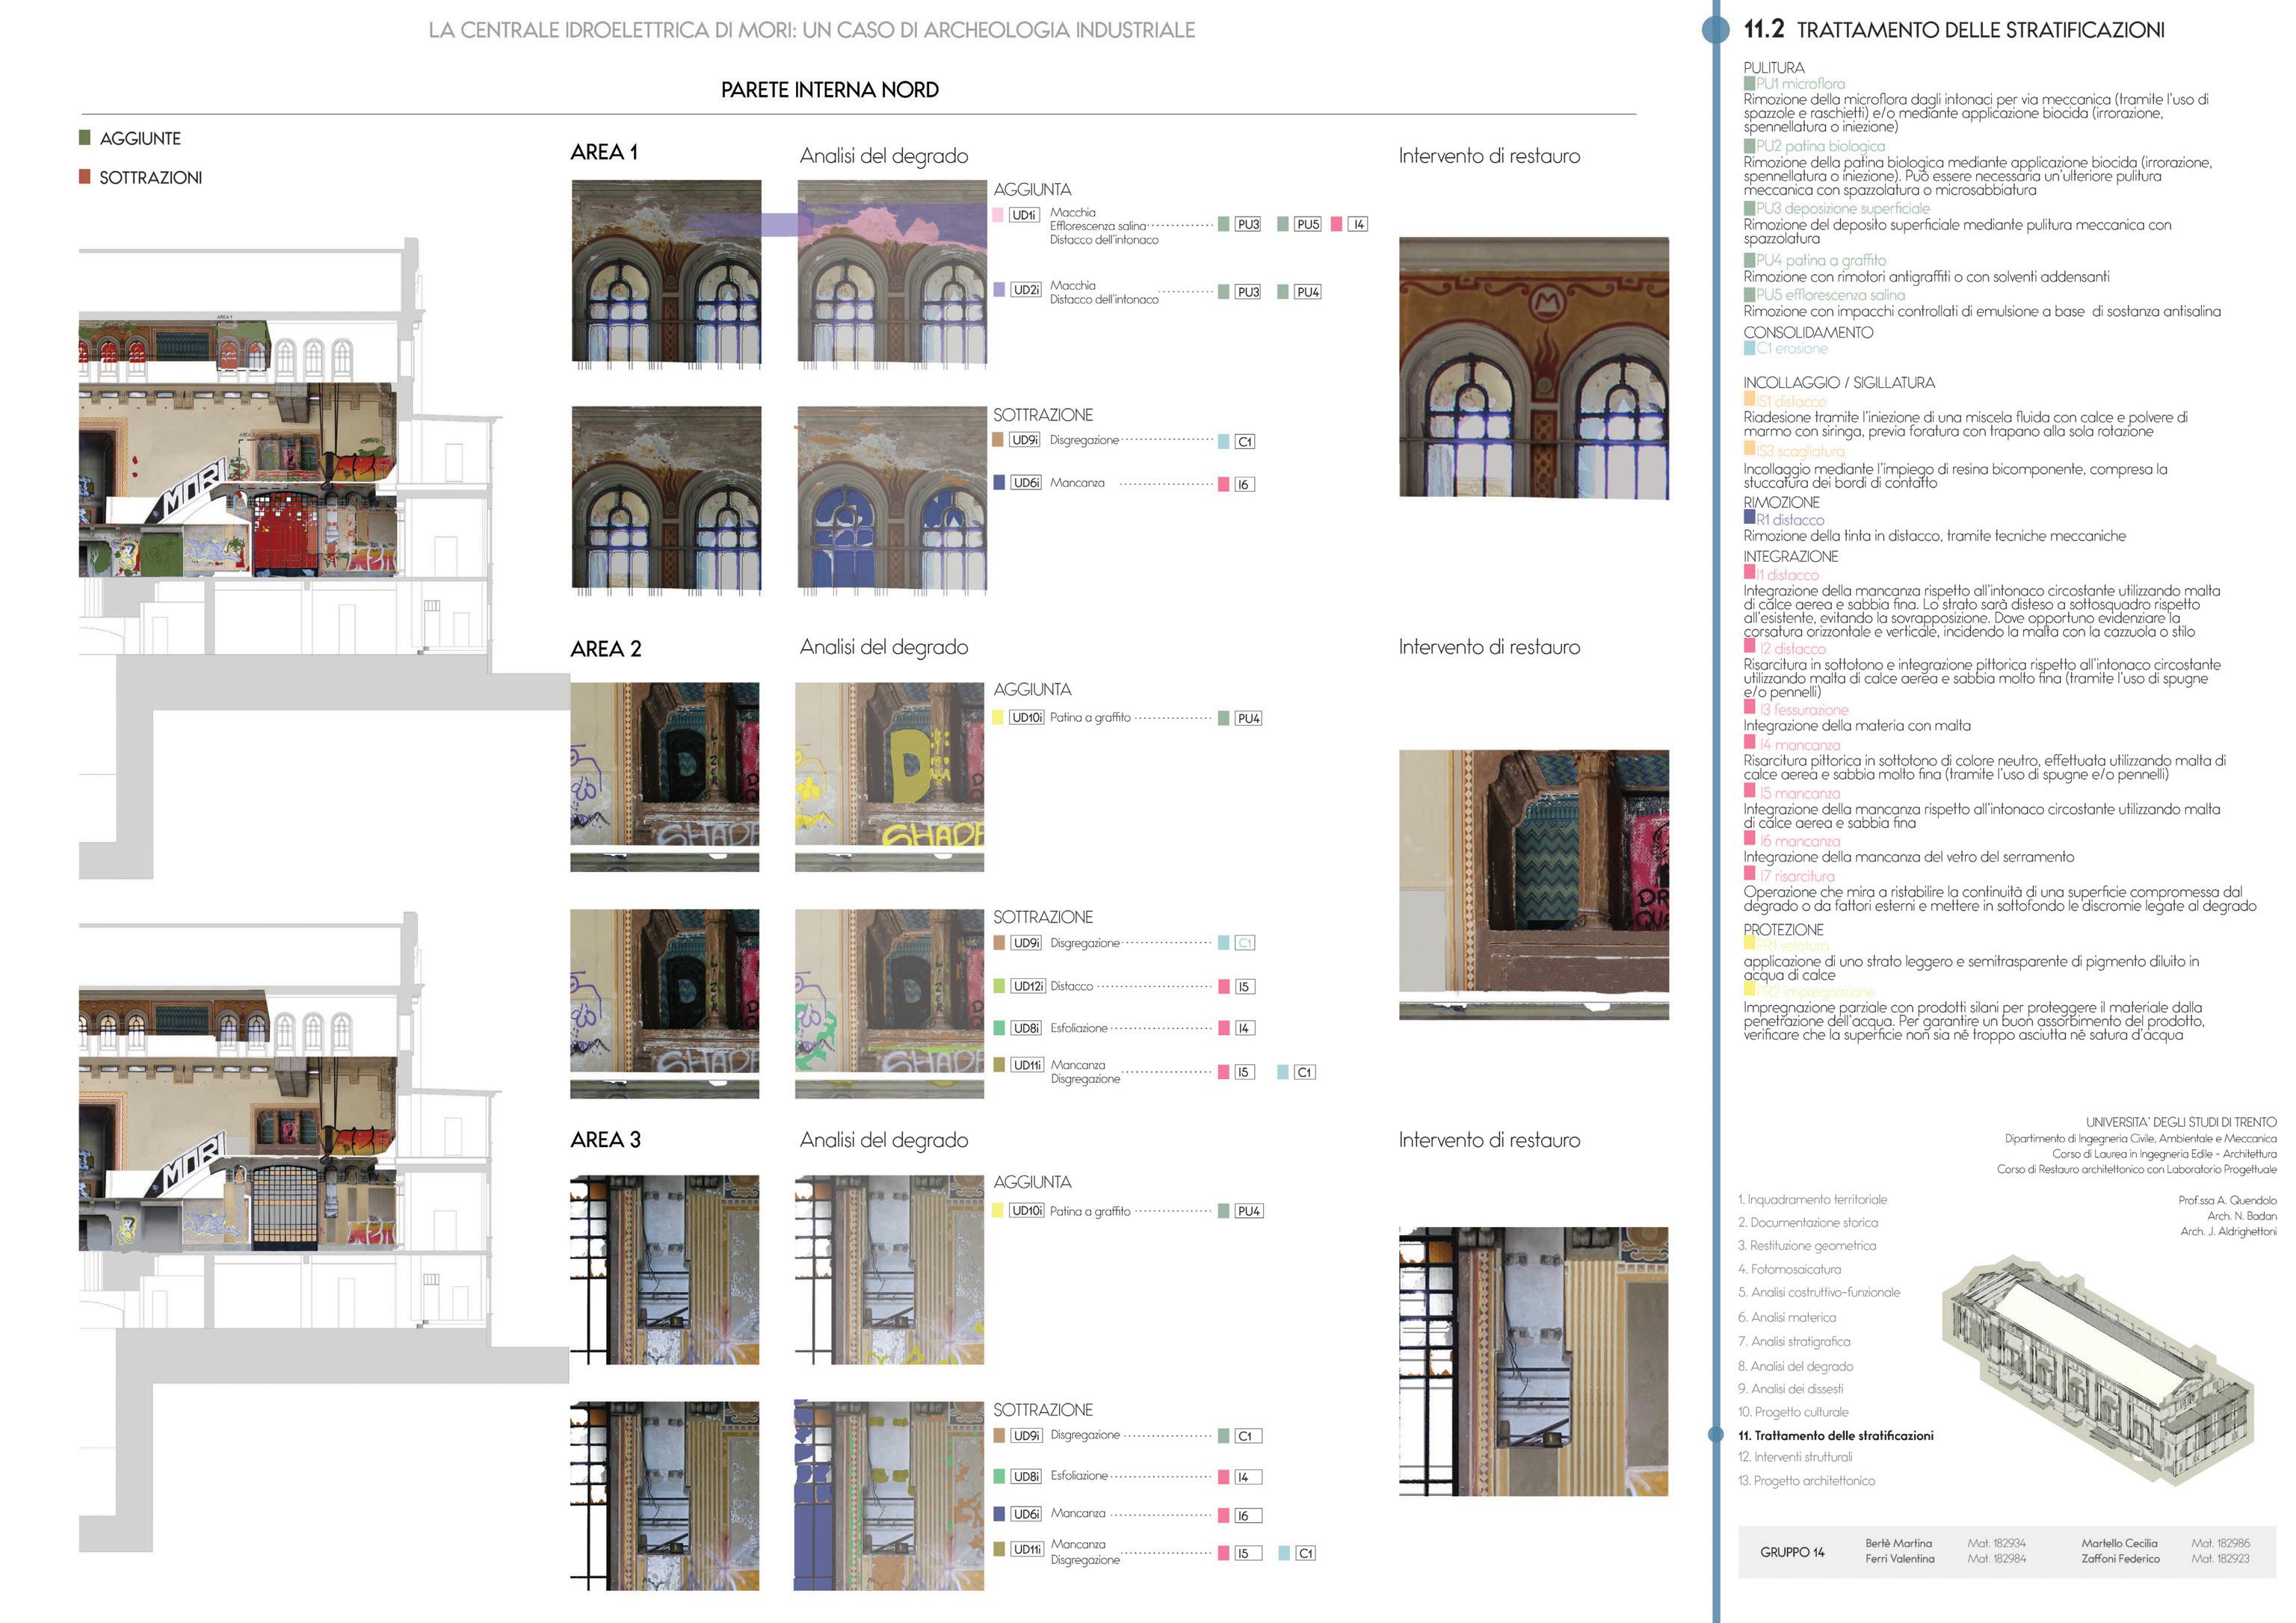Click the PU5 code box in the UD1i row

coord(1307,225)
